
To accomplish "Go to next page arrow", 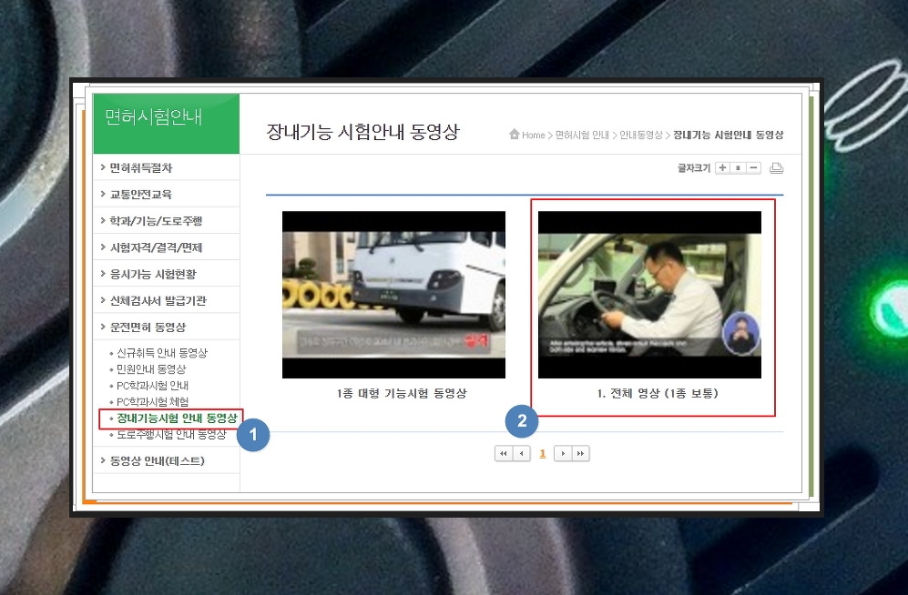I will point(562,453).
